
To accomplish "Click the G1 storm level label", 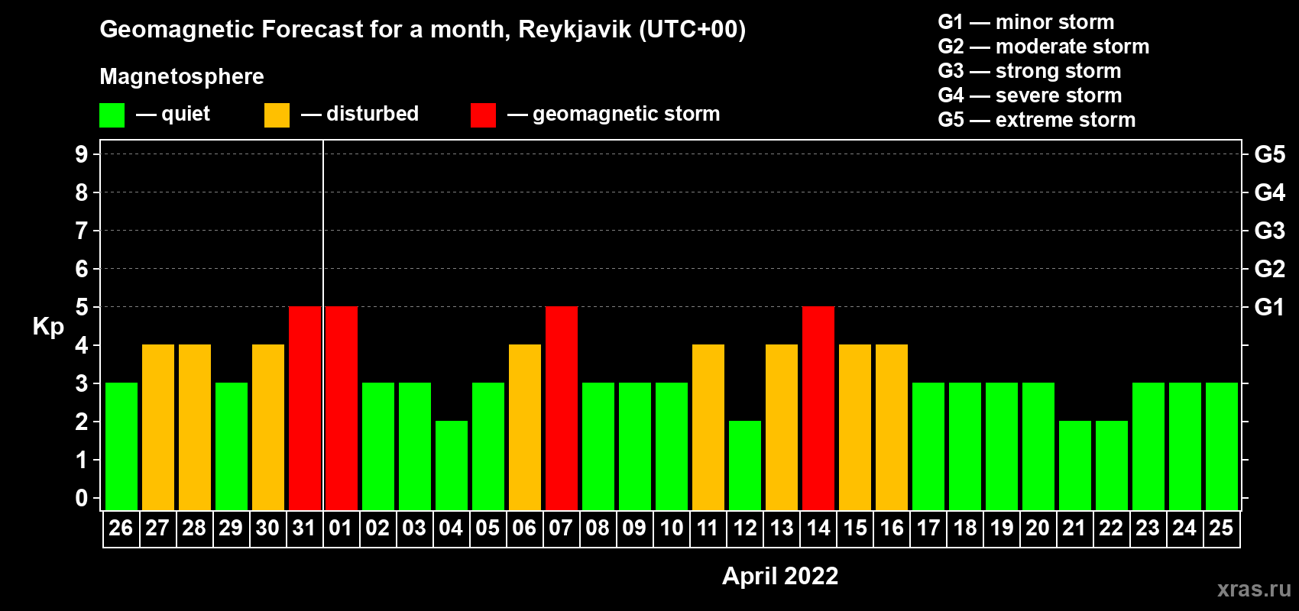I will point(1269,307).
